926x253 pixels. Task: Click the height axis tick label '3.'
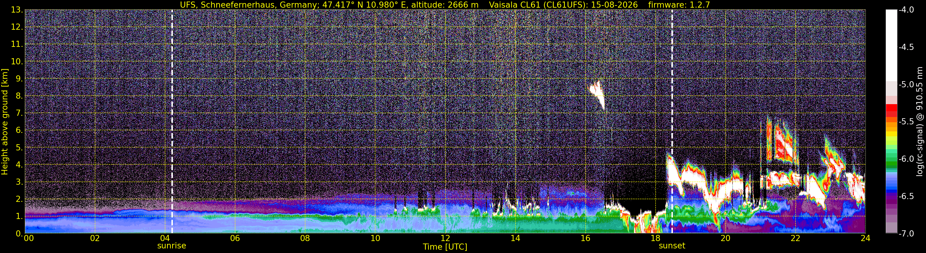click(x=19, y=182)
